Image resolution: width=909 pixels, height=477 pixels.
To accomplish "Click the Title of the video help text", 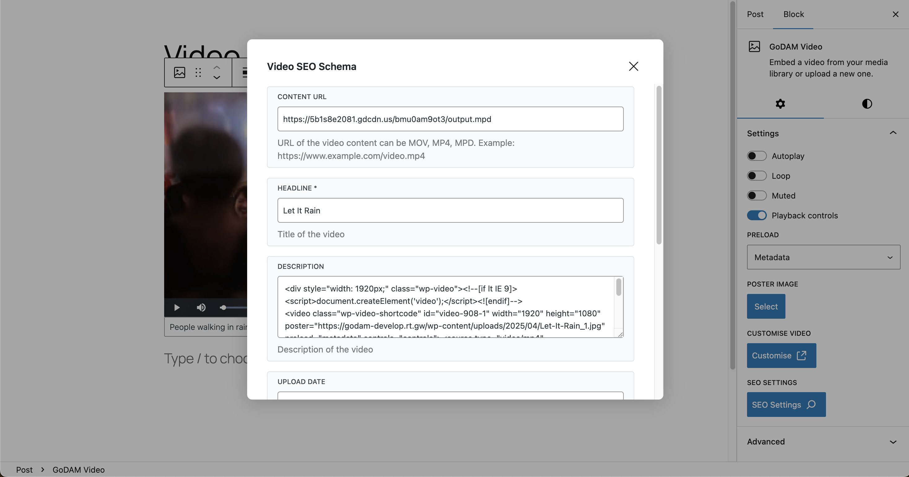I will coord(311,234).
